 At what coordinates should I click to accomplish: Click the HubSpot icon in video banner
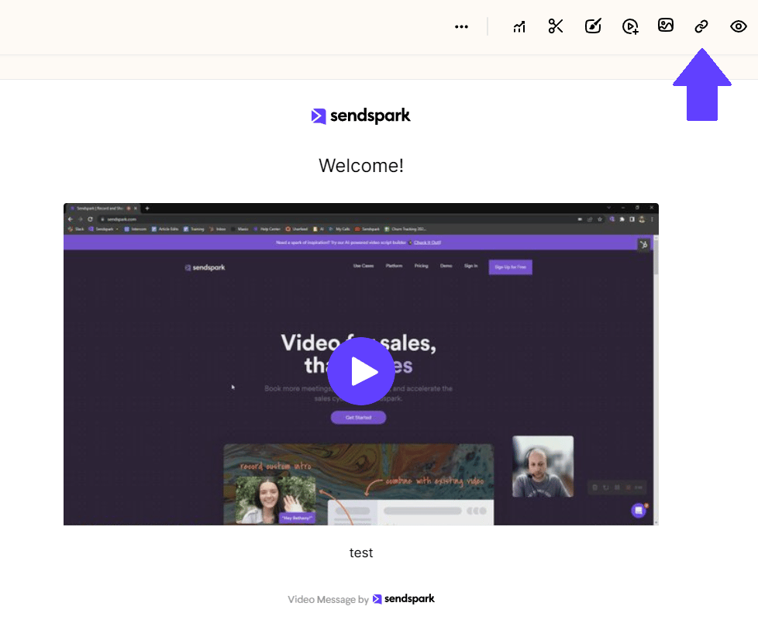(643, 245)
